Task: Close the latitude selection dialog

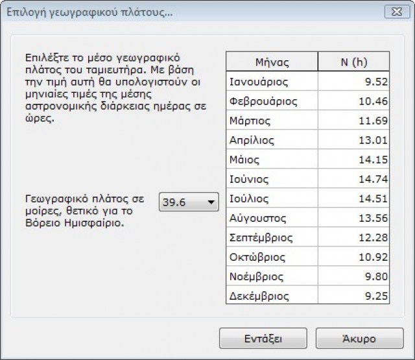Action: [x=393, y=12]
